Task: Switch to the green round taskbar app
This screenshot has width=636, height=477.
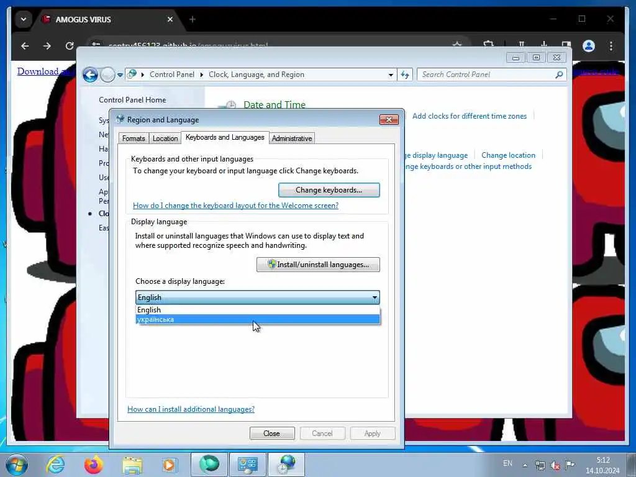Action: 209,465
